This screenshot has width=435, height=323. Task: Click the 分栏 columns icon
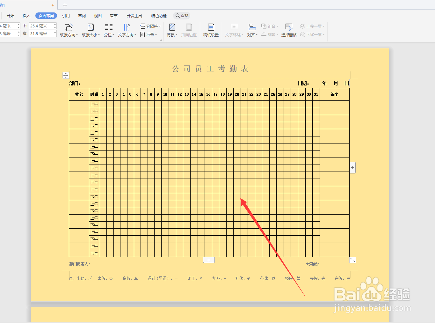pos(109,27)
